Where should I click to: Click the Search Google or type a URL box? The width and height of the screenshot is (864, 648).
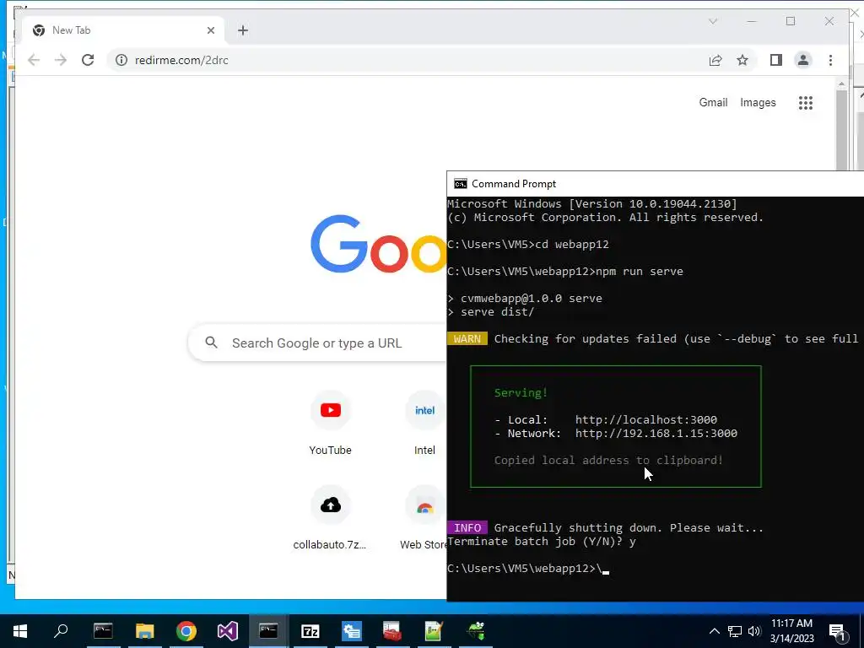click(x=317, y=343)
